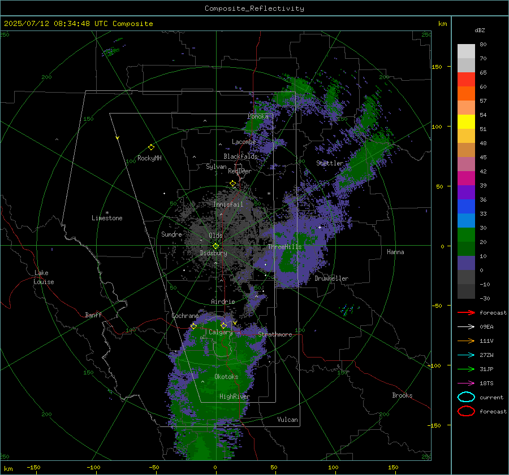Click the dBZ scale heading
509x475 pixels.
point(480,30)
